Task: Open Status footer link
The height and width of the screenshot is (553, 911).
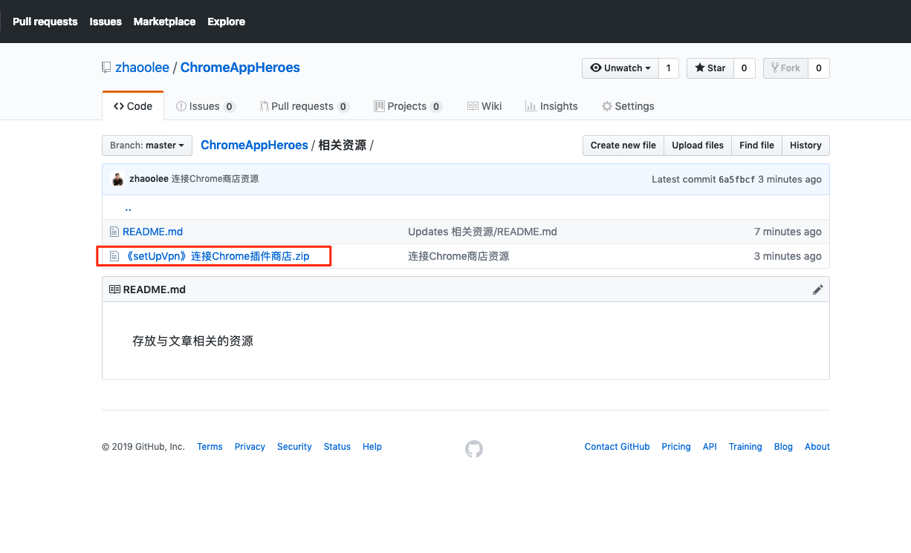Action: [x=337, y=447]
